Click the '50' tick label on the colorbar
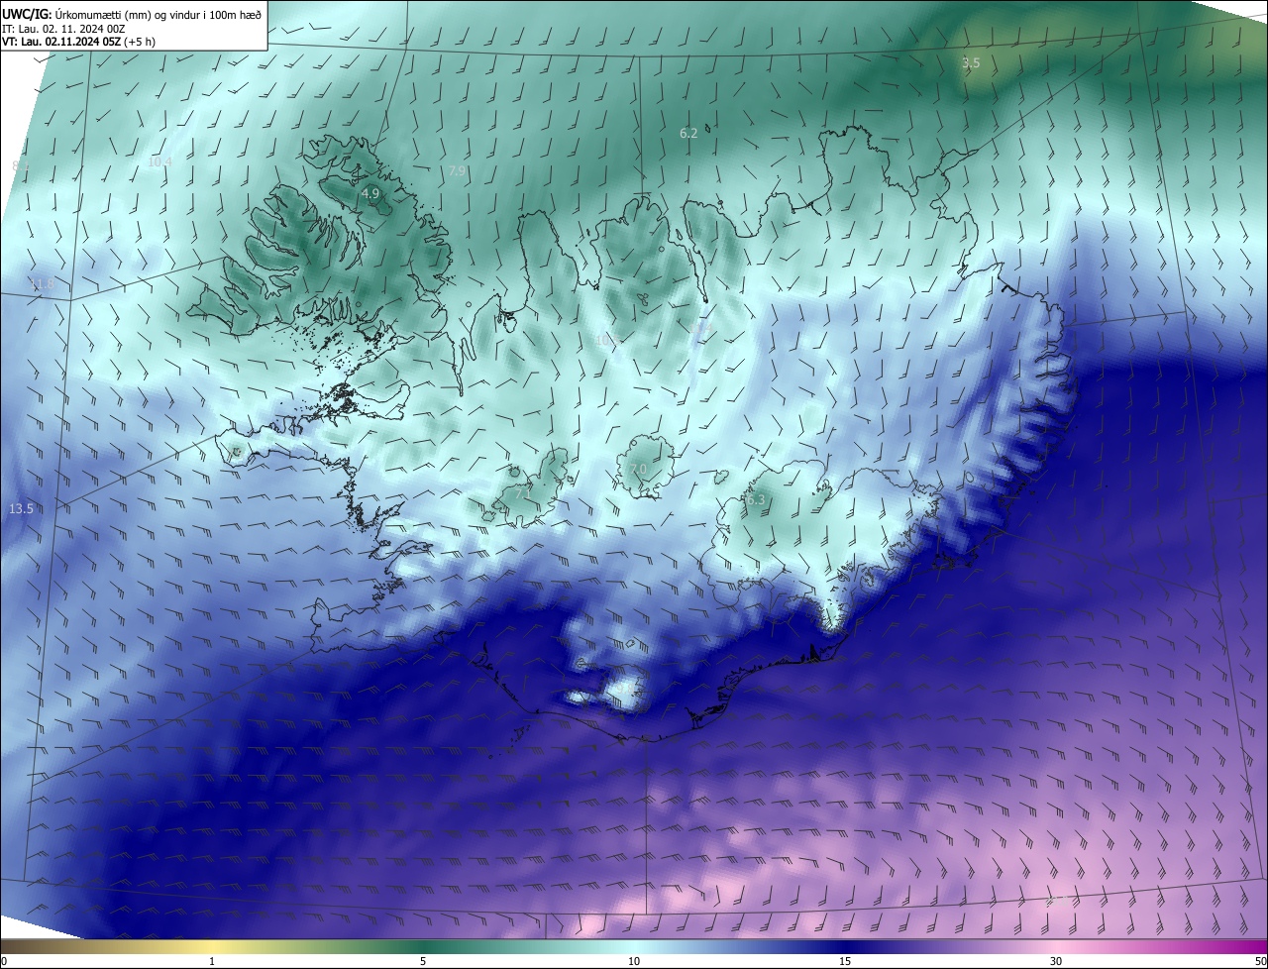 pos(1259,961)
